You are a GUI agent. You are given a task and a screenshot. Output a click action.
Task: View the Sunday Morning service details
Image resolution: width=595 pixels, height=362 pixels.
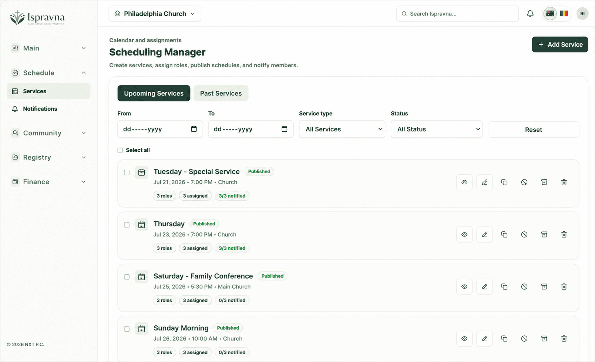tap(464, 339)
